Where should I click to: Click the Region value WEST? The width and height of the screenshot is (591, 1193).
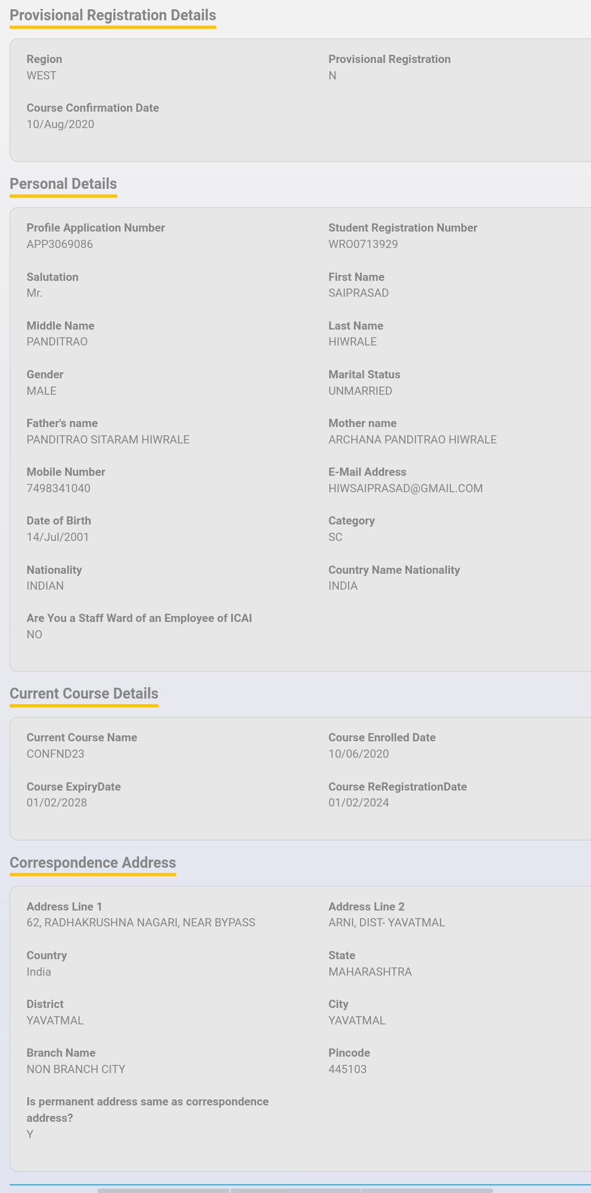coord(42,76)
